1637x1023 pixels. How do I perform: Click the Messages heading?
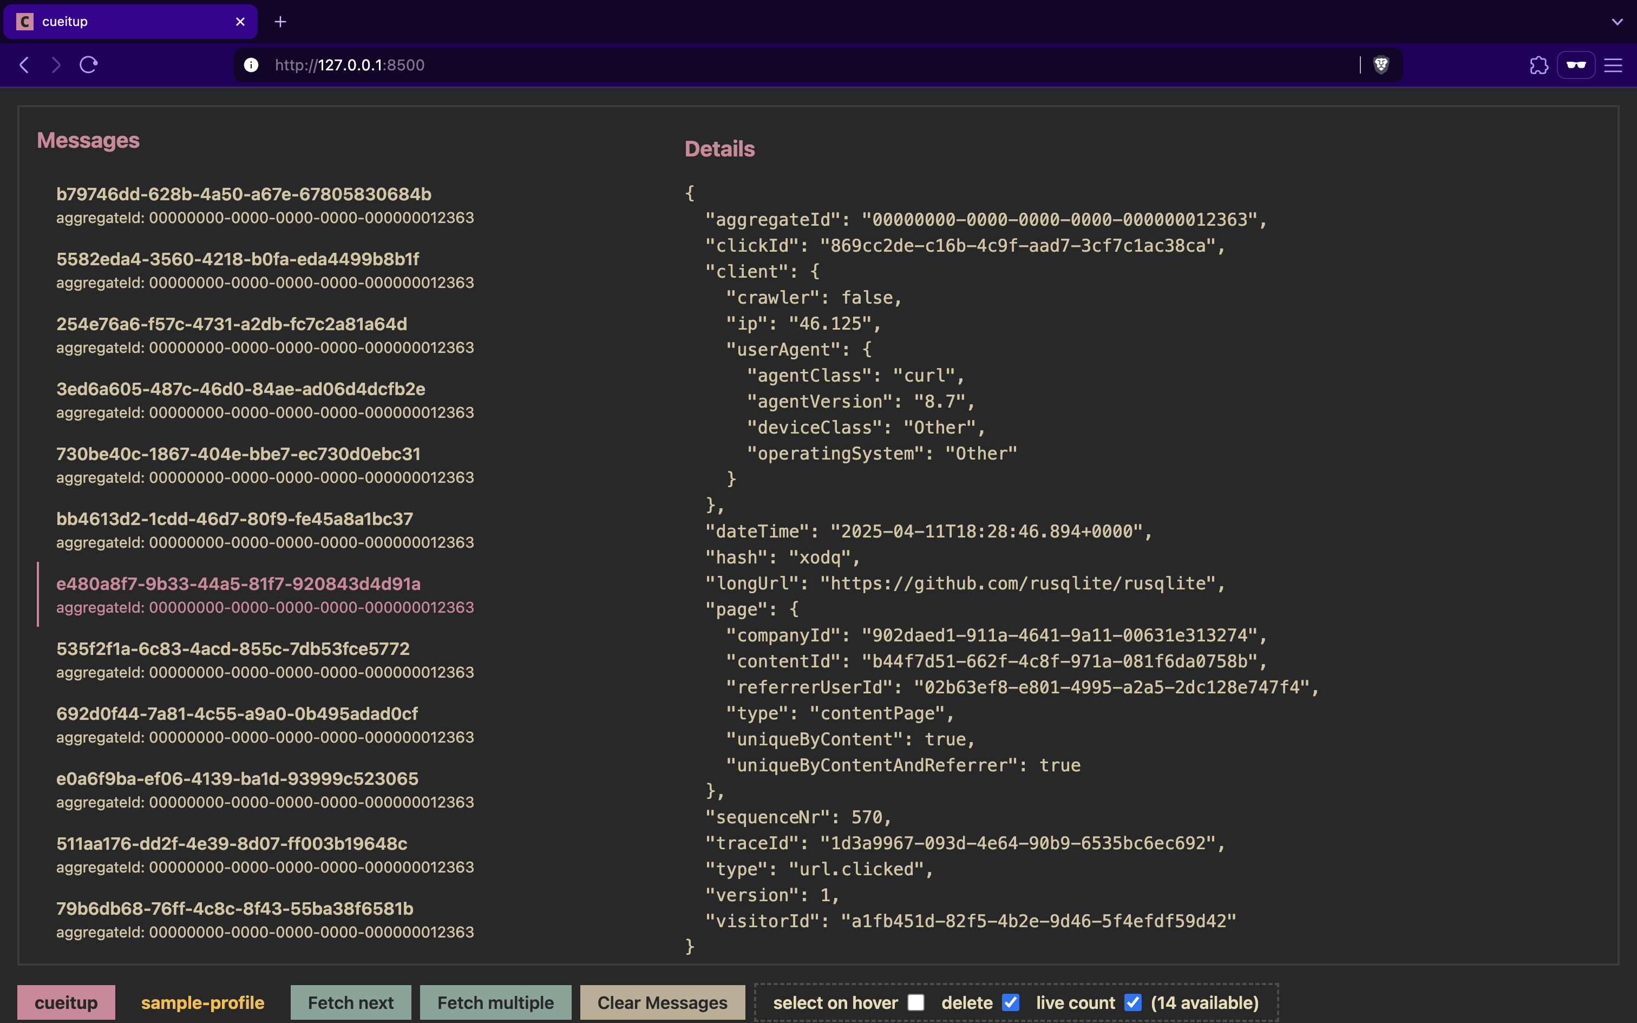[88, 140]
